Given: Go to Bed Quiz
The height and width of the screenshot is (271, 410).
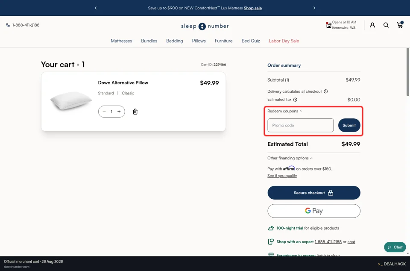Looking at the screenshot, I should tap(251, 41).
